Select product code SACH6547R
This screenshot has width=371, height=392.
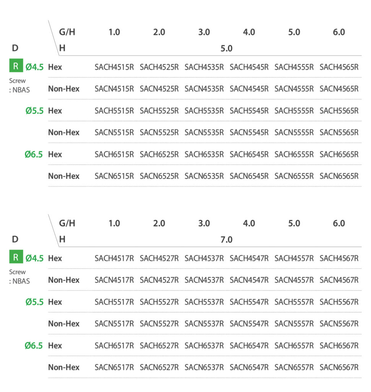249,345
